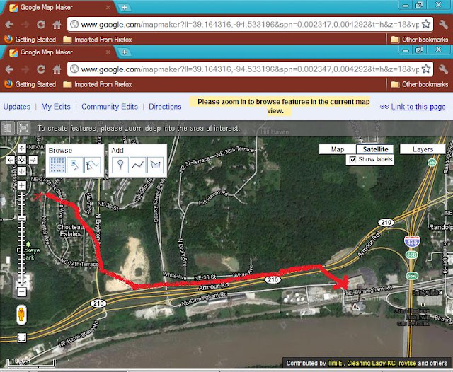Toggle the side panel icon
The width and height of the screenshot is (453, 372).
click(7, 128)
